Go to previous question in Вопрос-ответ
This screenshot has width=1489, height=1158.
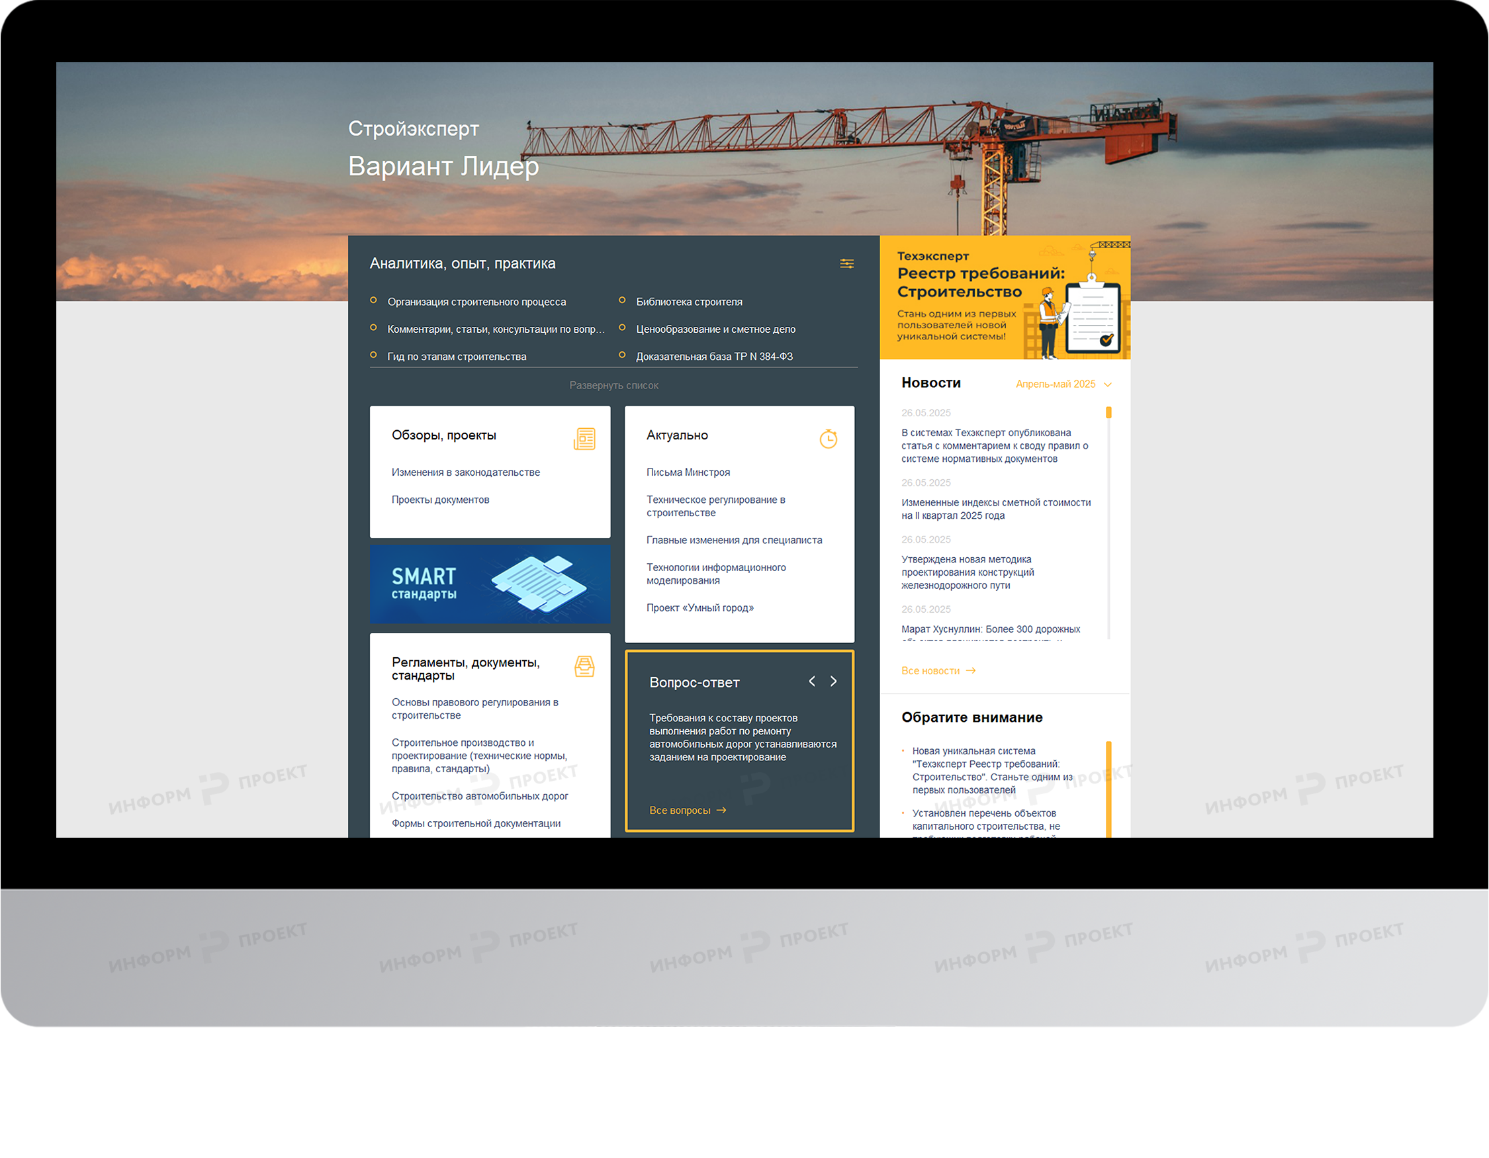tap(812, 681)
